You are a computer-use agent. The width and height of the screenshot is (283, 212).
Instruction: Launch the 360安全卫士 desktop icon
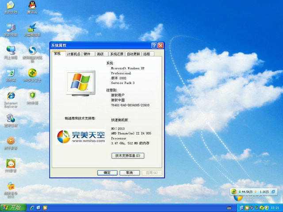tap(32, 75)
